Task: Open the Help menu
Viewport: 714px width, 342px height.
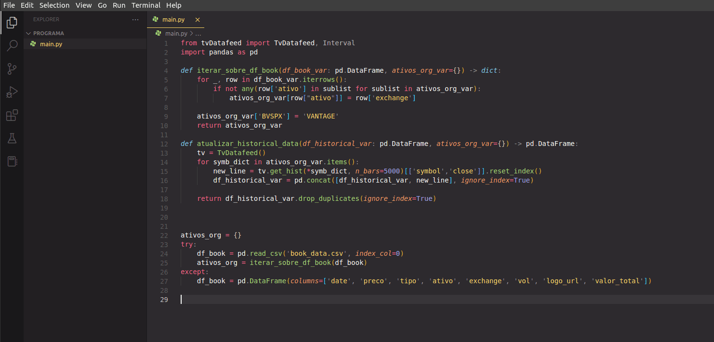Action: [x=174, y=5]
